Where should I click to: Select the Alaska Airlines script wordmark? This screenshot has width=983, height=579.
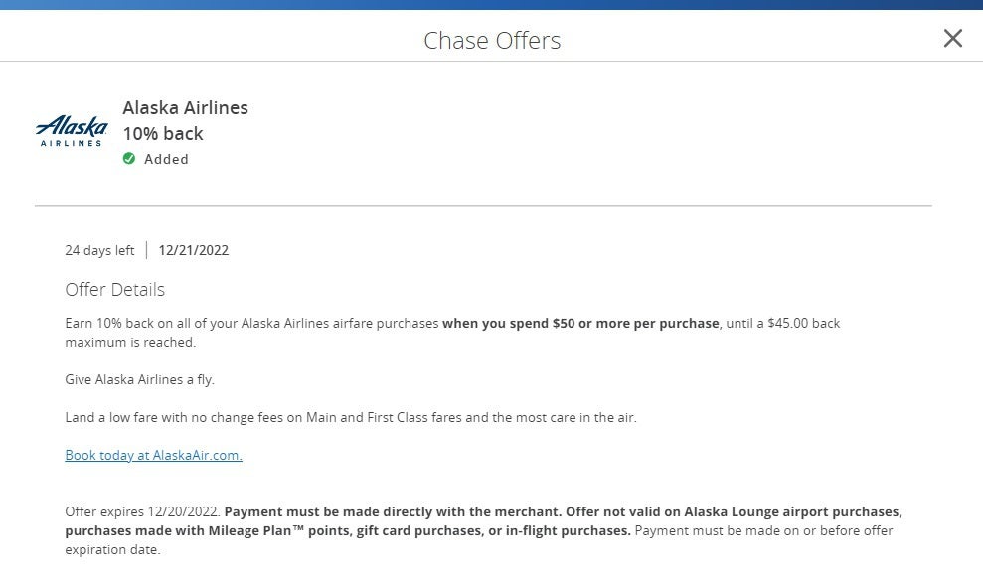pos(71,126)
